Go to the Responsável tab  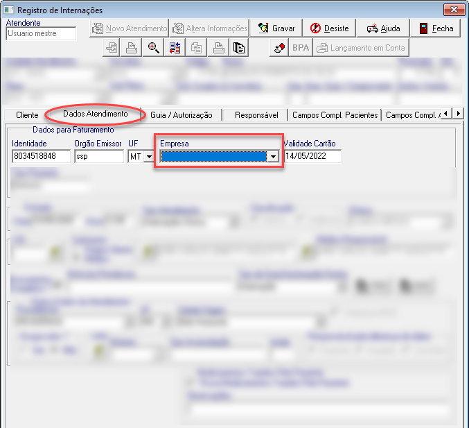(x=256, y=115)
